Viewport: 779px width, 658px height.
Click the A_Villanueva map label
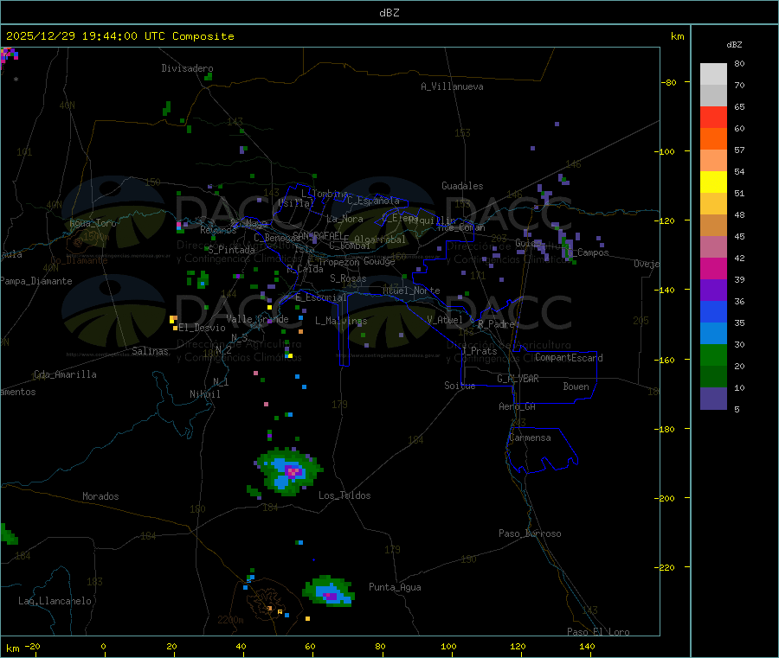(452, 86)
